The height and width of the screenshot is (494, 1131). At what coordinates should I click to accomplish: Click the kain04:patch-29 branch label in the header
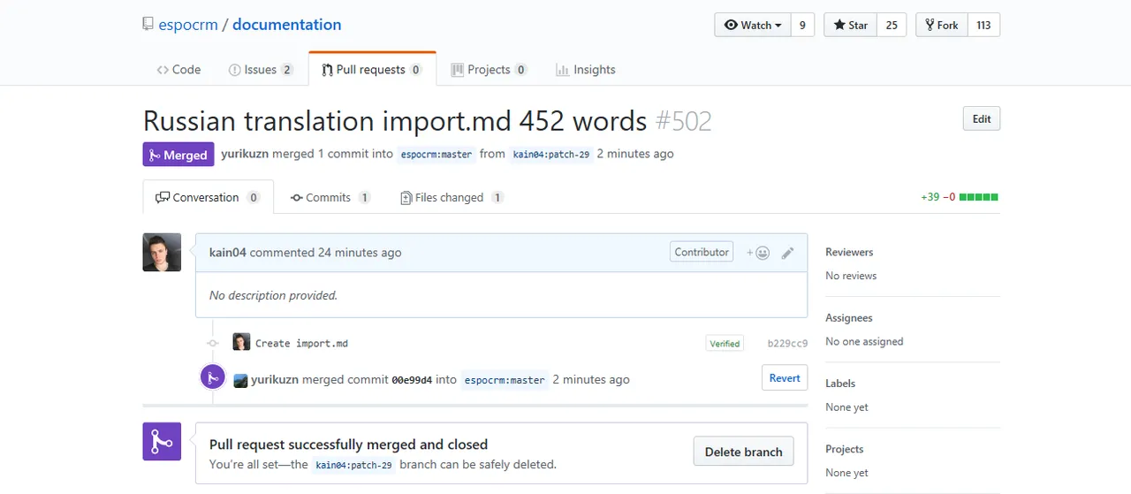(551, 155)
